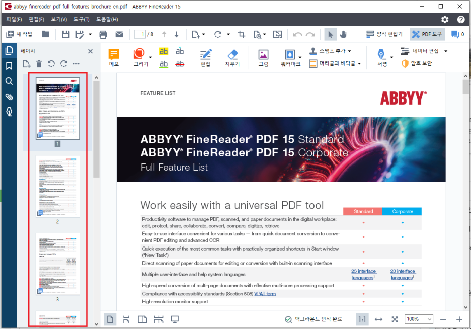Select the Underline text tool
471x329 pixels.
[x=164, y=64]
